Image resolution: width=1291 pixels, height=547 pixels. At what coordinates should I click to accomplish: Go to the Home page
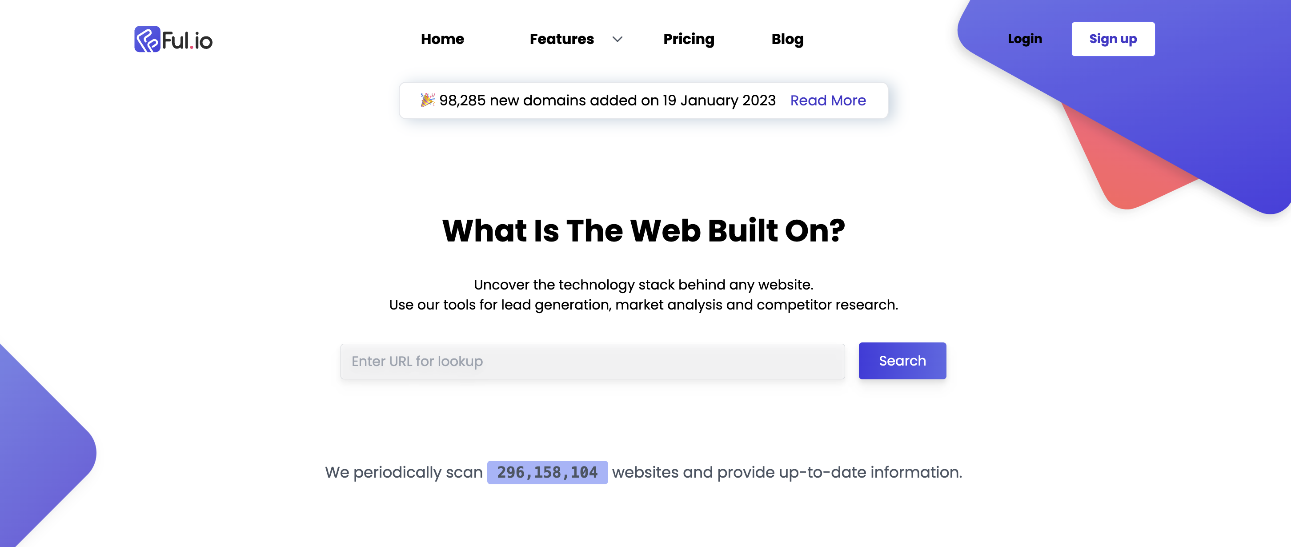[x=442, y=39]
